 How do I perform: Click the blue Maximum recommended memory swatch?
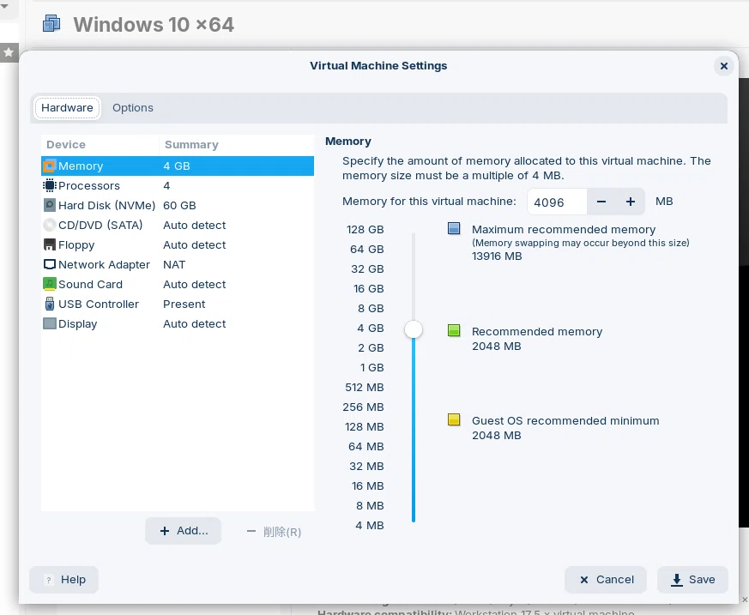tap(454, 228)
